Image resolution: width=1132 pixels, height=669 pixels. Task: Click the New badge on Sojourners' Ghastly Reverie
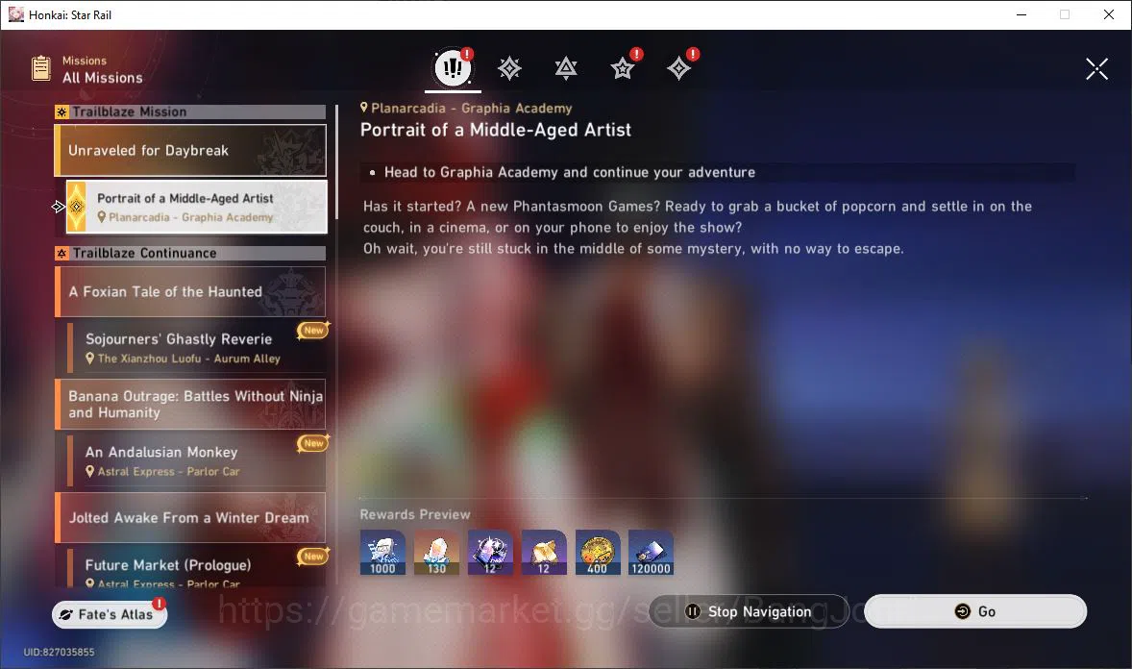[313, 330]
